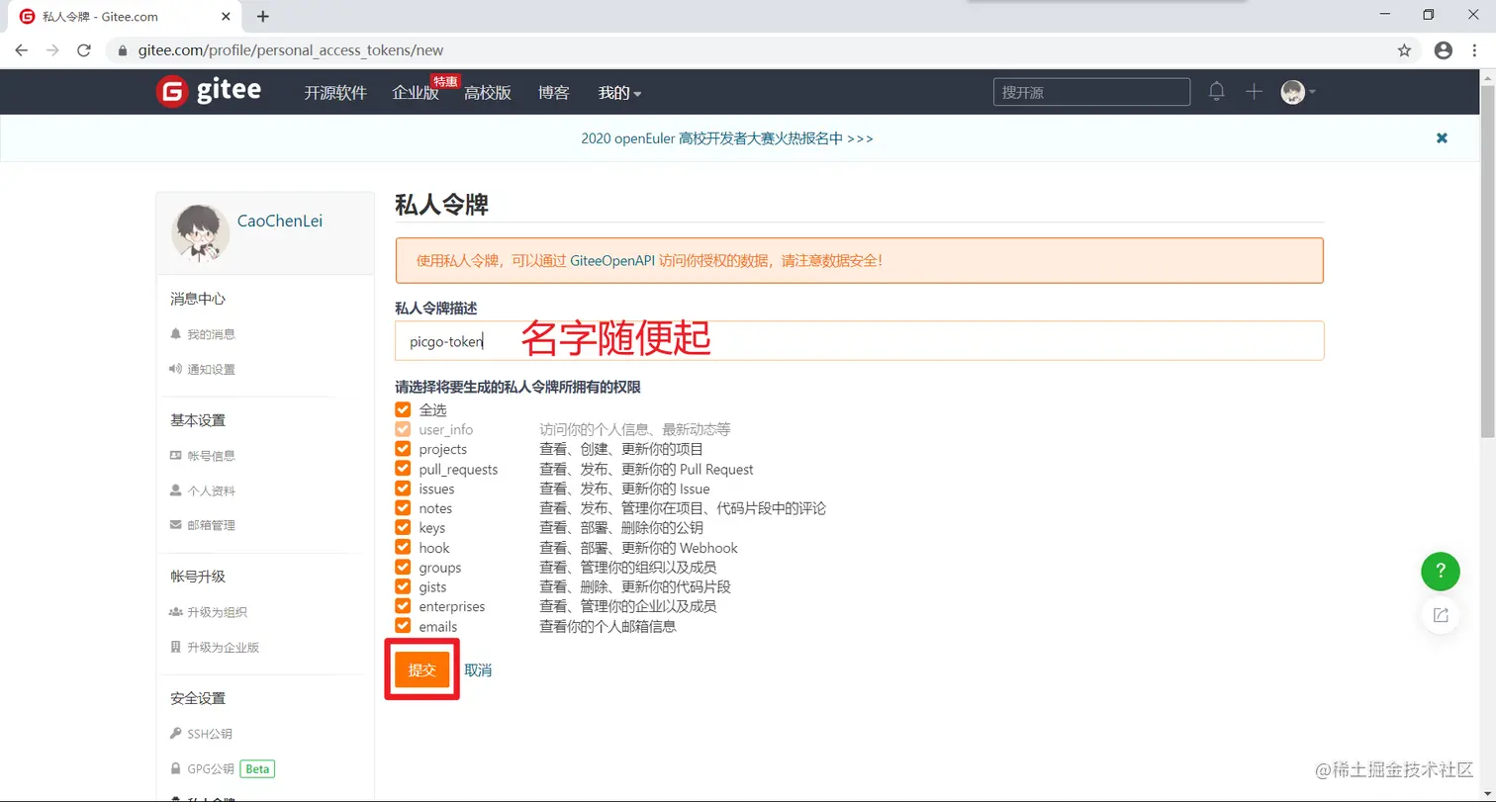Viewport: 1496px width, 802px height.
Task: Open the openEuler contest banner link
Action: click(x=727, y=138)
